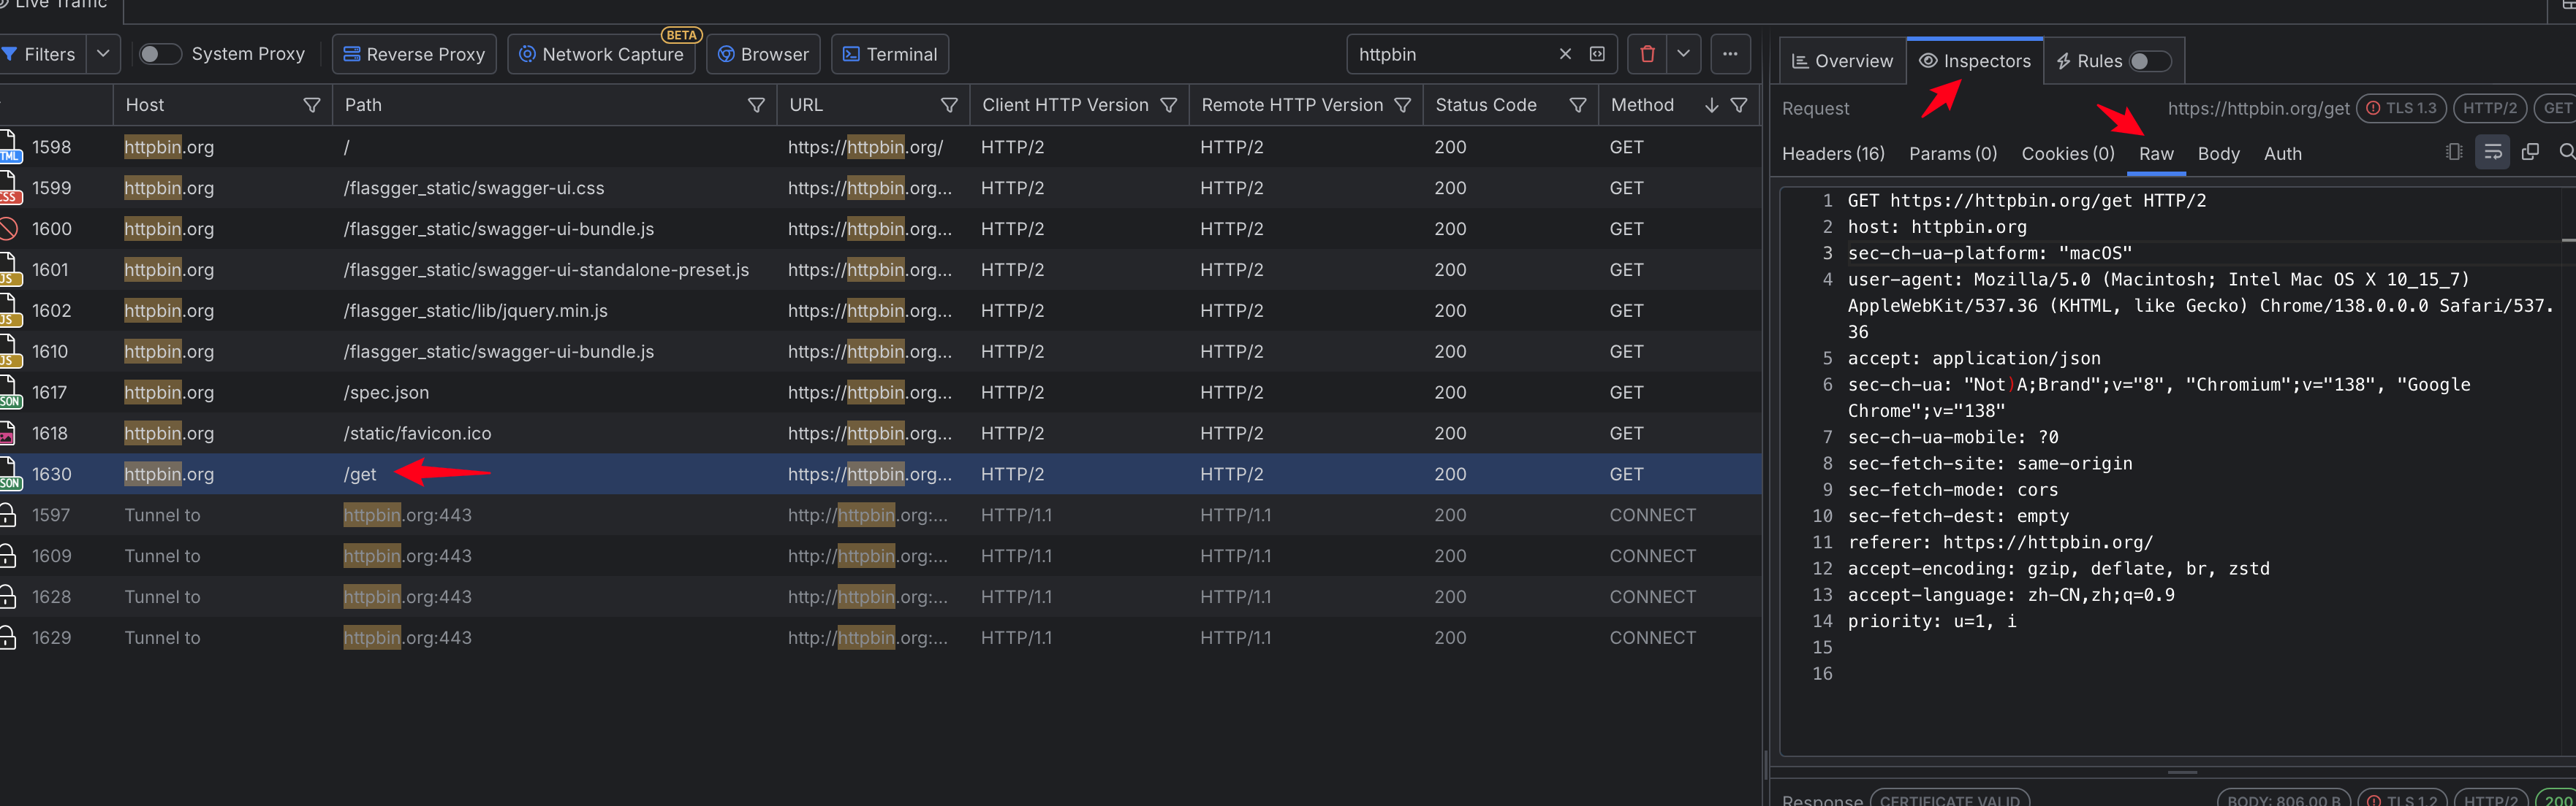The image size is (2576, 806).
Task: Clear the httpbin search with X icon
Action: [1565, 54]
